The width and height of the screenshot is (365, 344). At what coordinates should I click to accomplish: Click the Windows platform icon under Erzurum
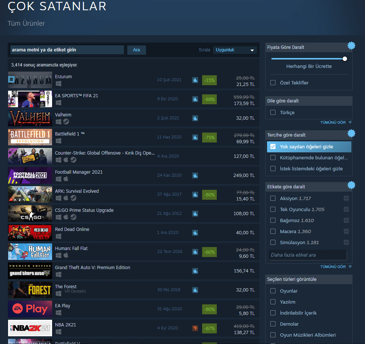[x=58, y=84]
